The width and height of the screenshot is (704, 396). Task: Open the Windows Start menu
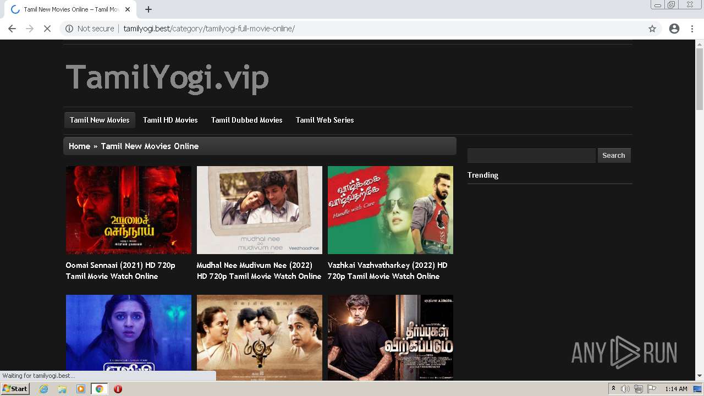click(x=15, y=389)
